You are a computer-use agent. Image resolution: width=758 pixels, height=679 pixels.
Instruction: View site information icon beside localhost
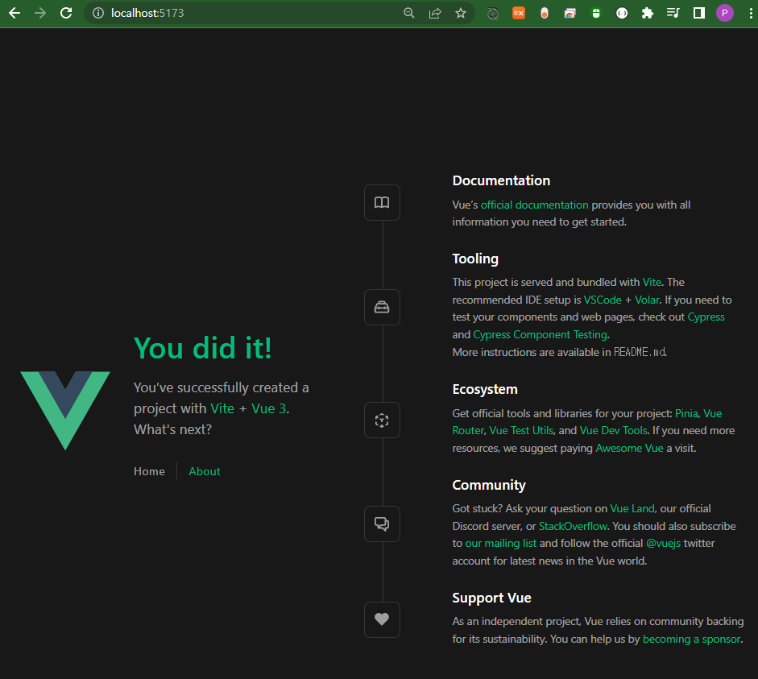tap(98, 13)
